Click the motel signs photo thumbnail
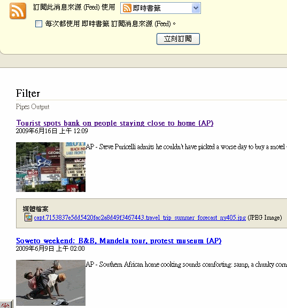This screenshot has width=287, height=308. 51,167
